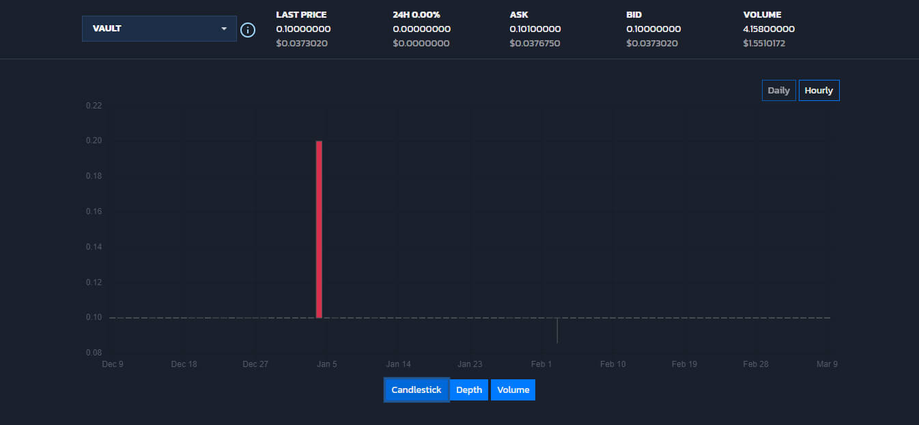Open the VAULT market dropdown
This screenshot has width=919, height=425.
point(159,29)
